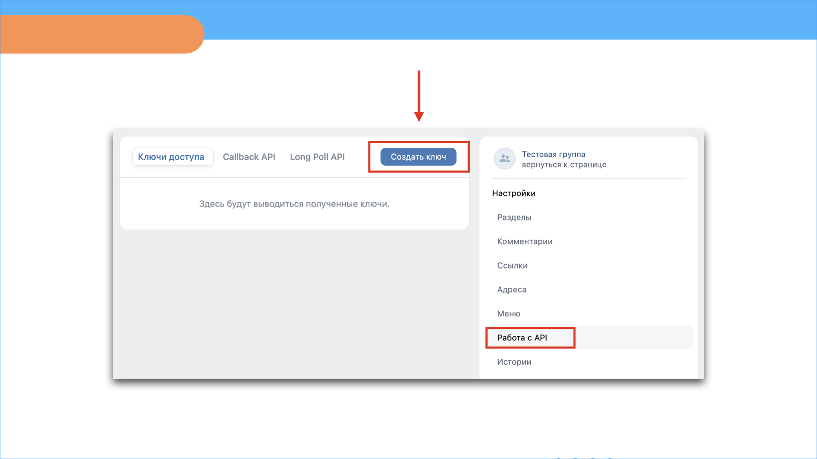Open Истории in the sidebar
817x459 pixels.
(514, 362)
